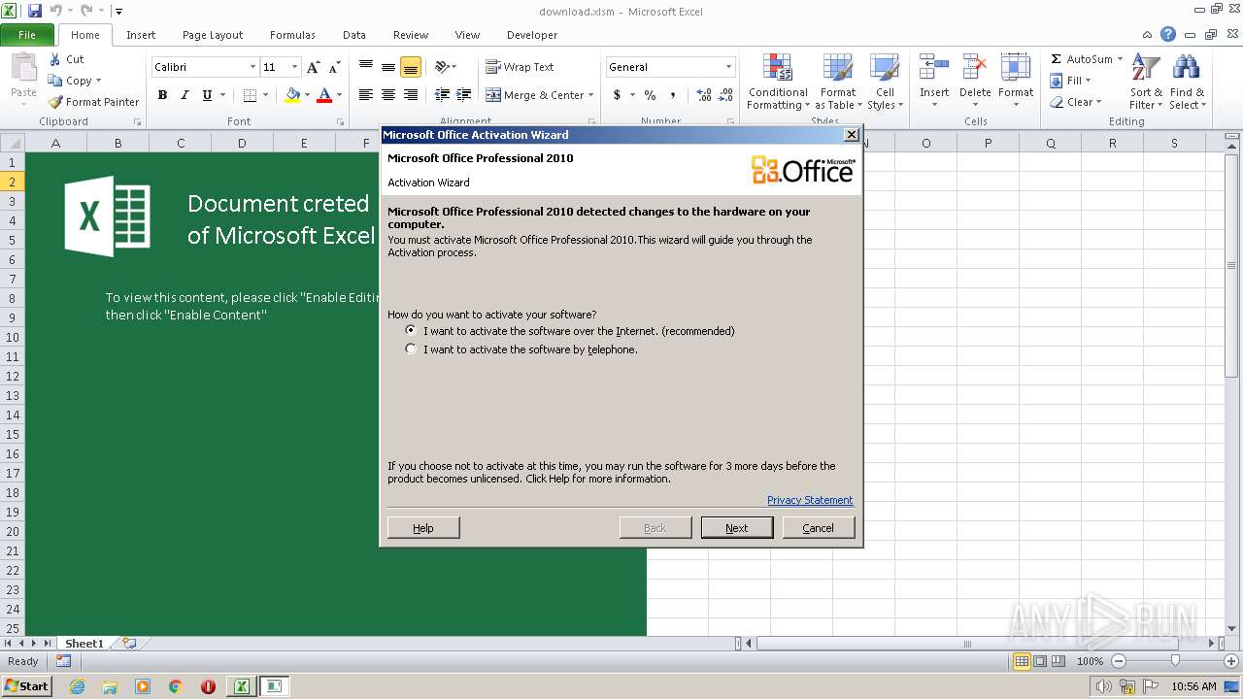Click Next in the Activation Wizard
This screenshot has height=699, width=1243.
pos(737,528)
